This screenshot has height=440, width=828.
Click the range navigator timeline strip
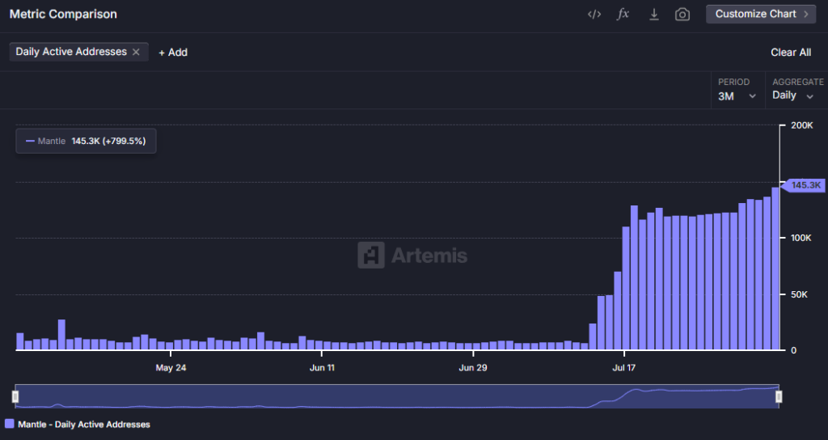click(396, 396)
